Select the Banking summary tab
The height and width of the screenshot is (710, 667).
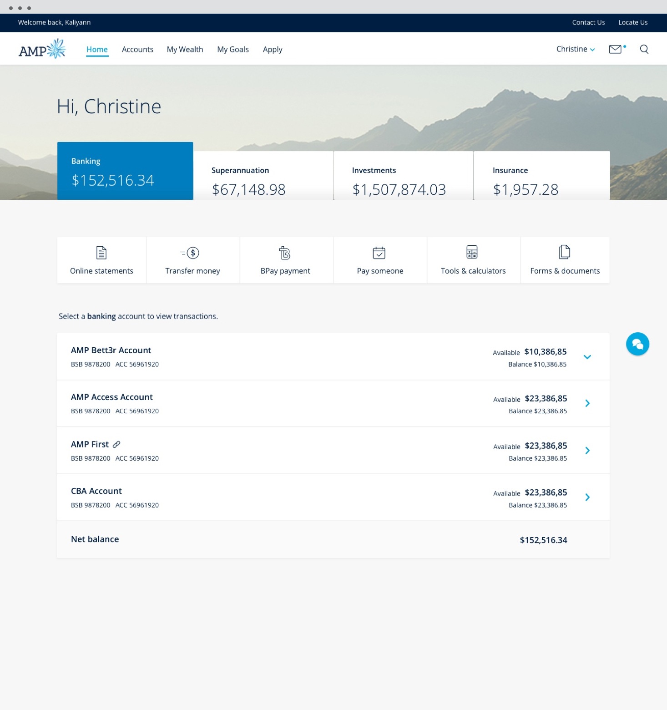125,171
